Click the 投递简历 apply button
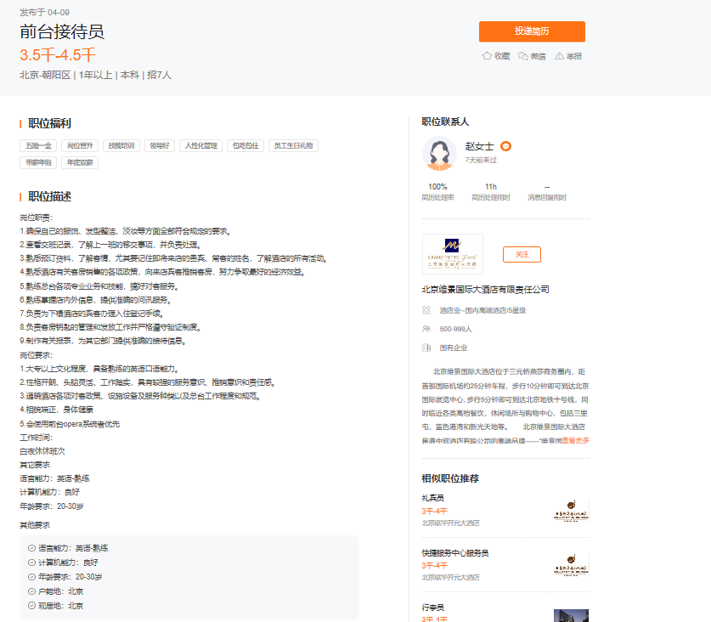This screenshot has height=622, width=711. point(532,31)
